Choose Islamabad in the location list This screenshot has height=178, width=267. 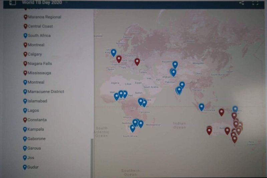pos(37,101)
